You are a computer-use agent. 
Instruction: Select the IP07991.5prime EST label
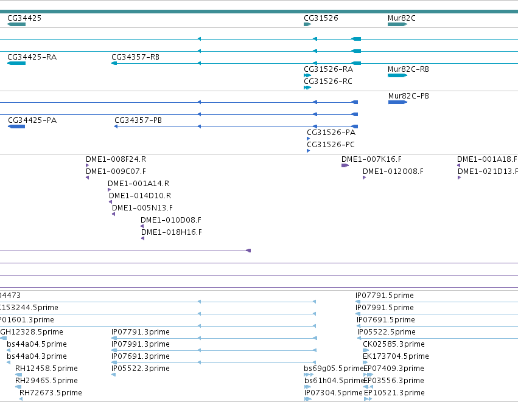pyautogui.click(x=385, y=308)
